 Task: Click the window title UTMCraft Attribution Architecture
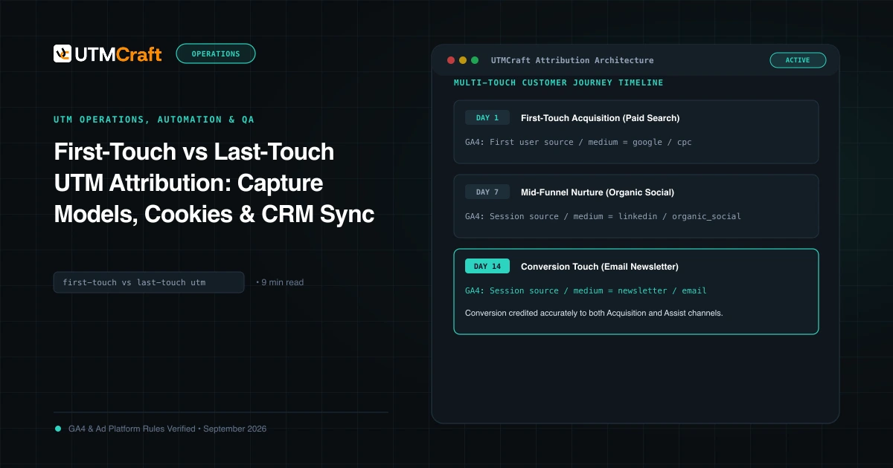572,60
